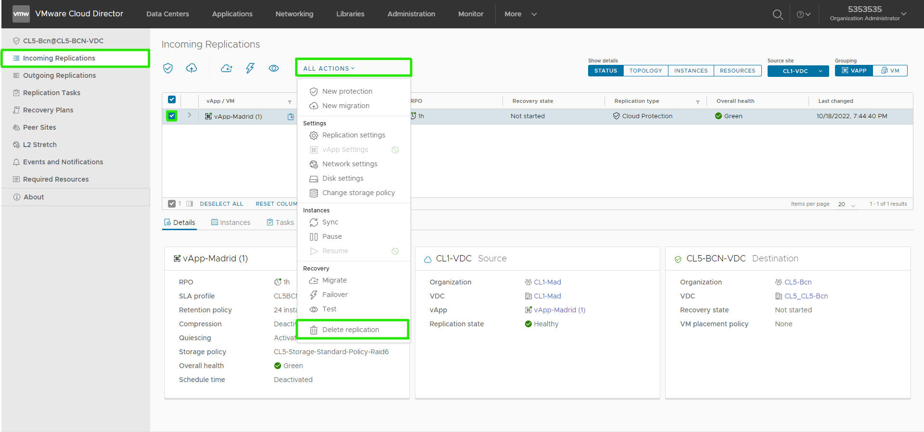The image size is (924, 432).
Task: Open the global search magnifier icon
Action: point(778,14)
